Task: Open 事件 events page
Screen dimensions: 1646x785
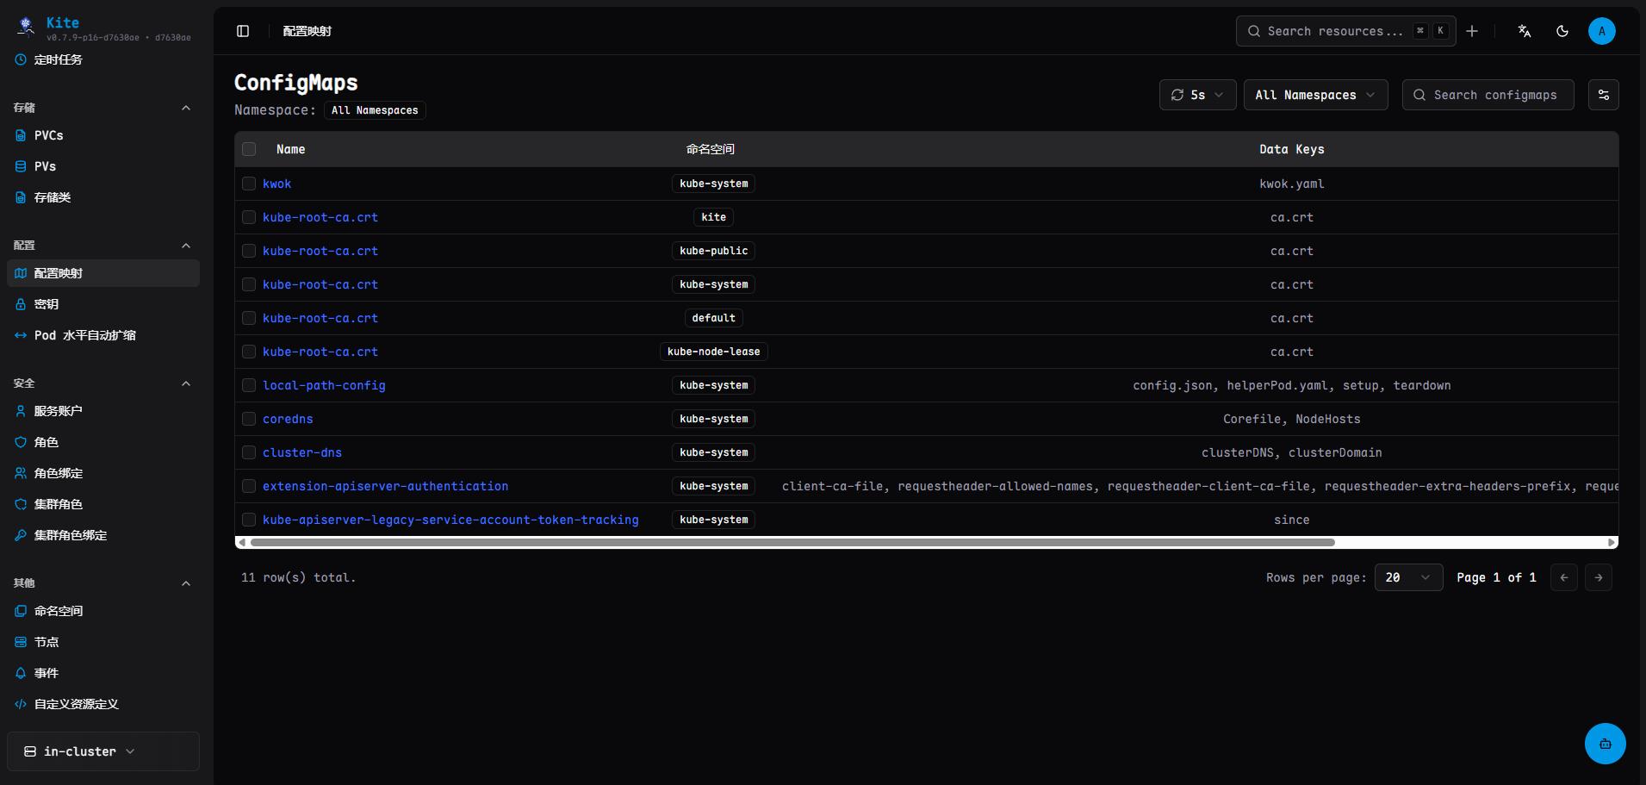Action: click(x=103, y=673)
